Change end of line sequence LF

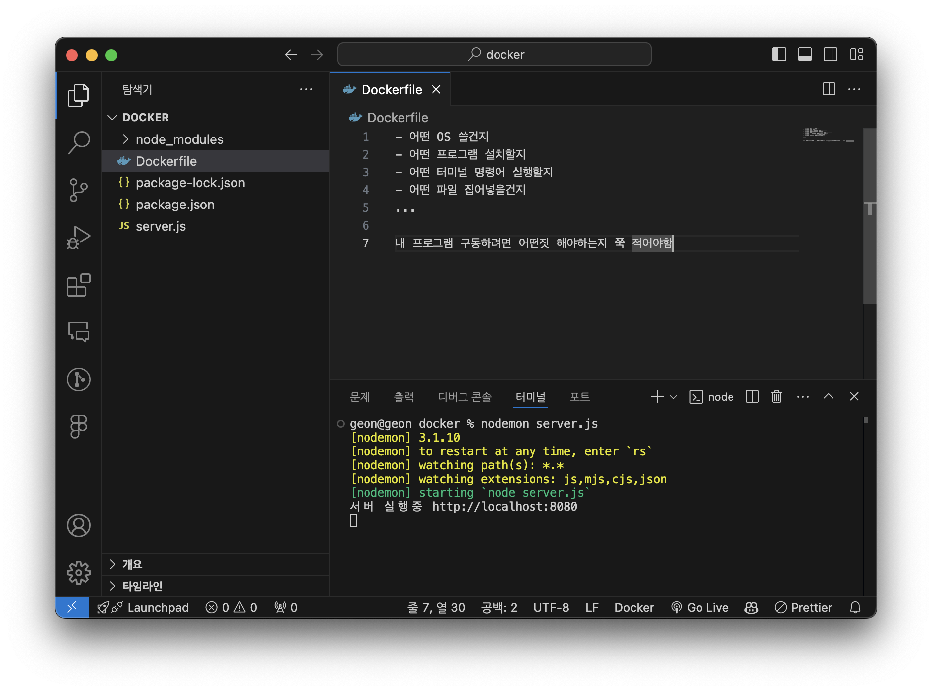pos(592,607)
